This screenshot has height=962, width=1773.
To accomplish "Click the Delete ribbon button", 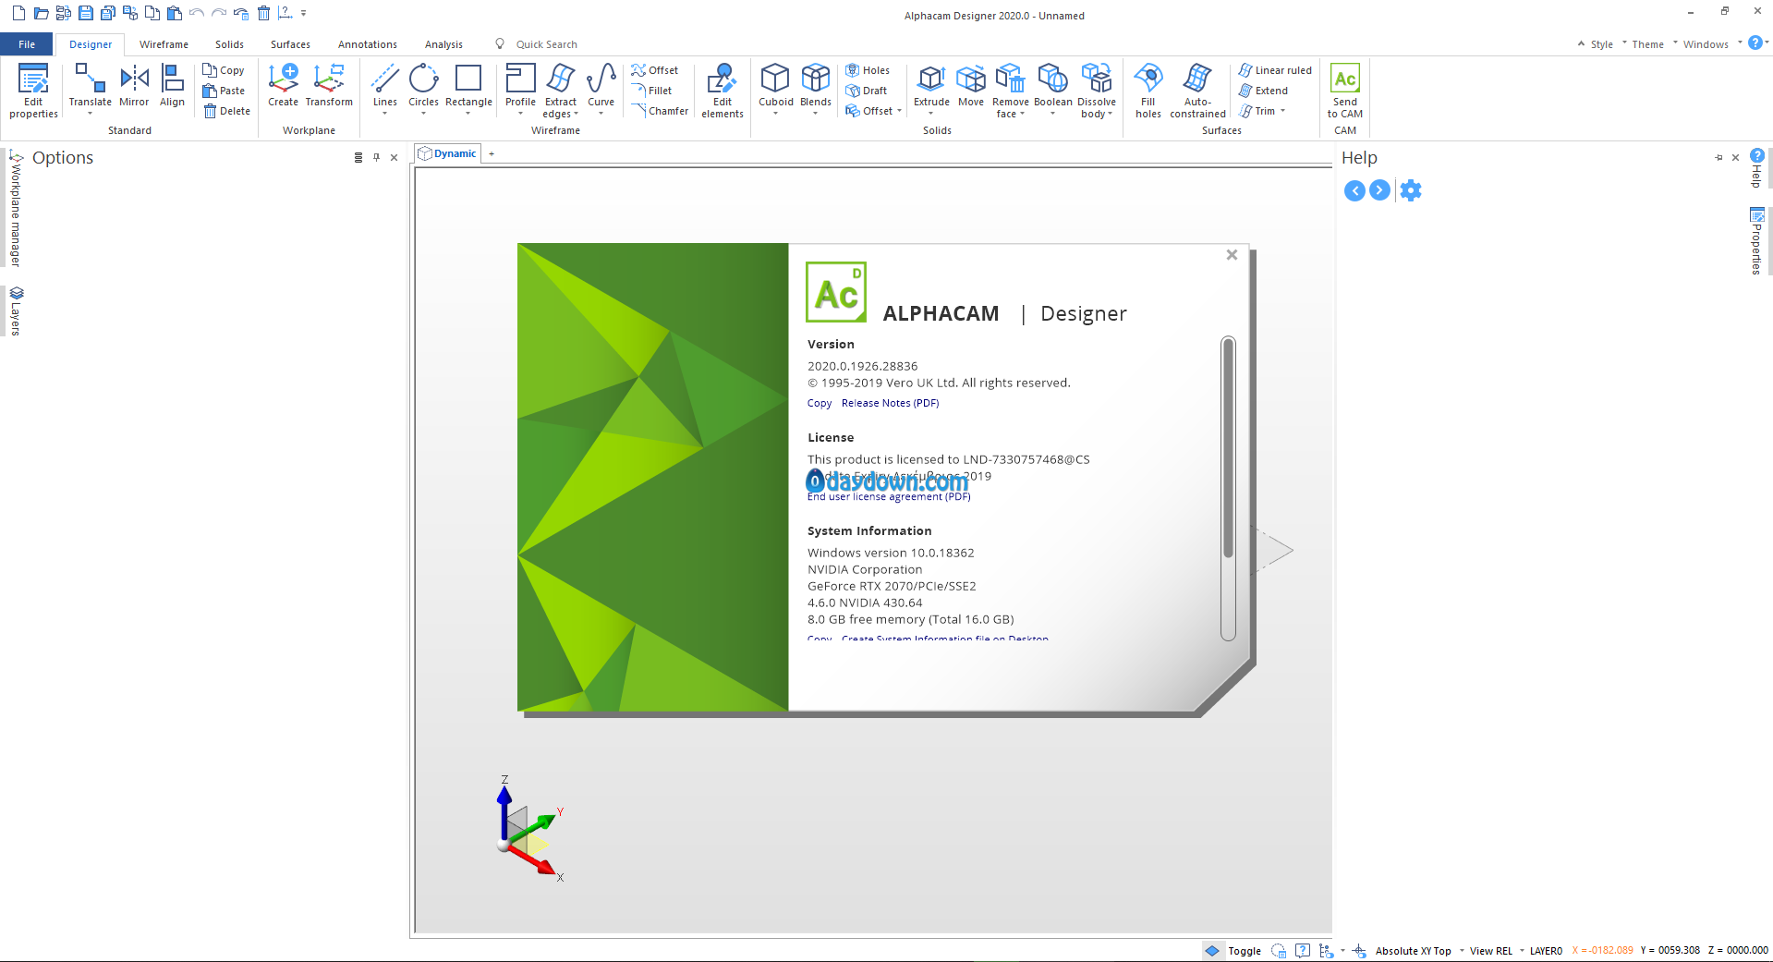I will [x=226, y=111].
